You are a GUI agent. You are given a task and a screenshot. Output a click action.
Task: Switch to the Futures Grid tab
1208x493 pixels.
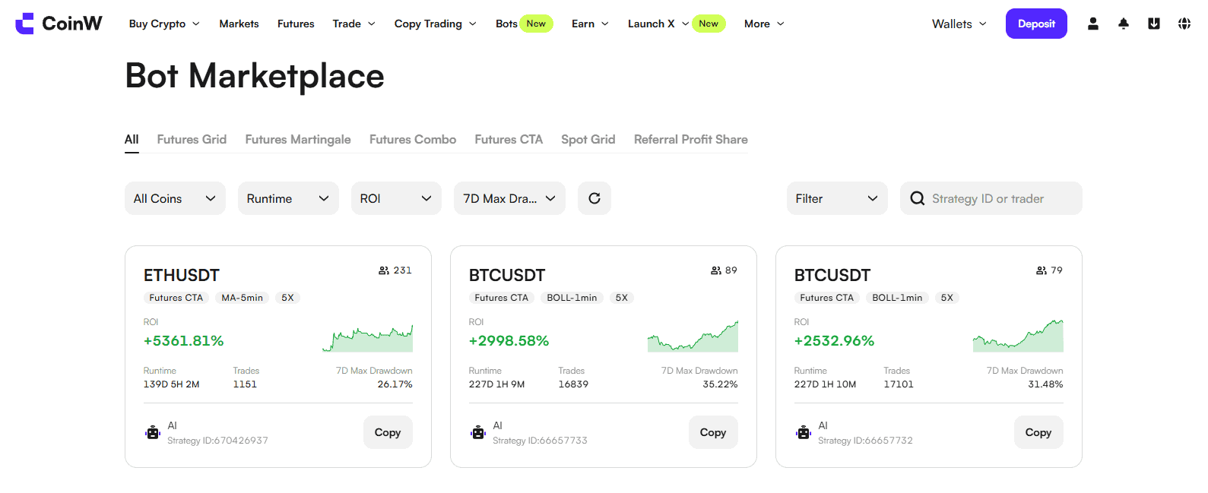pyautogui.click(x=192, y=140)
